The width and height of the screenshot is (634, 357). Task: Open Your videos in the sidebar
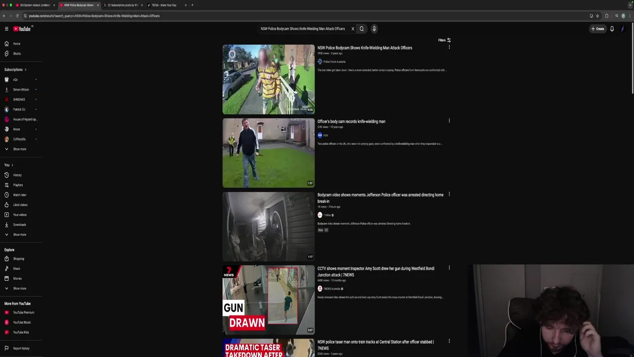pos(20,215)
